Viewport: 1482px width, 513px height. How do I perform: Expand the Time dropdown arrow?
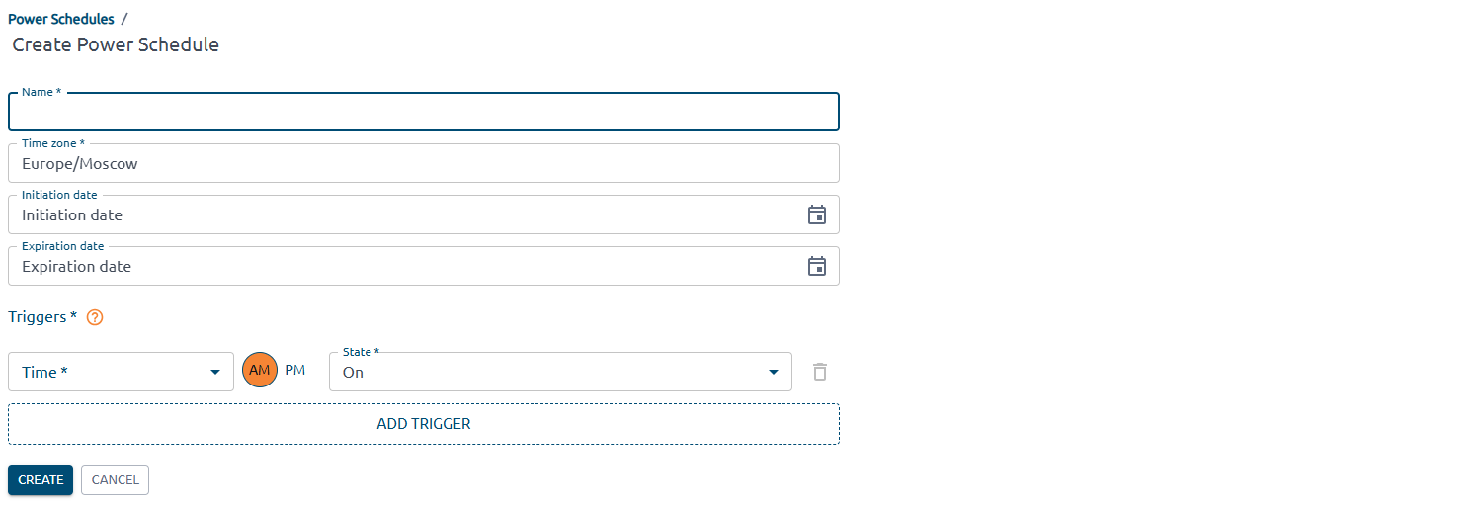[x=215, y=372]
